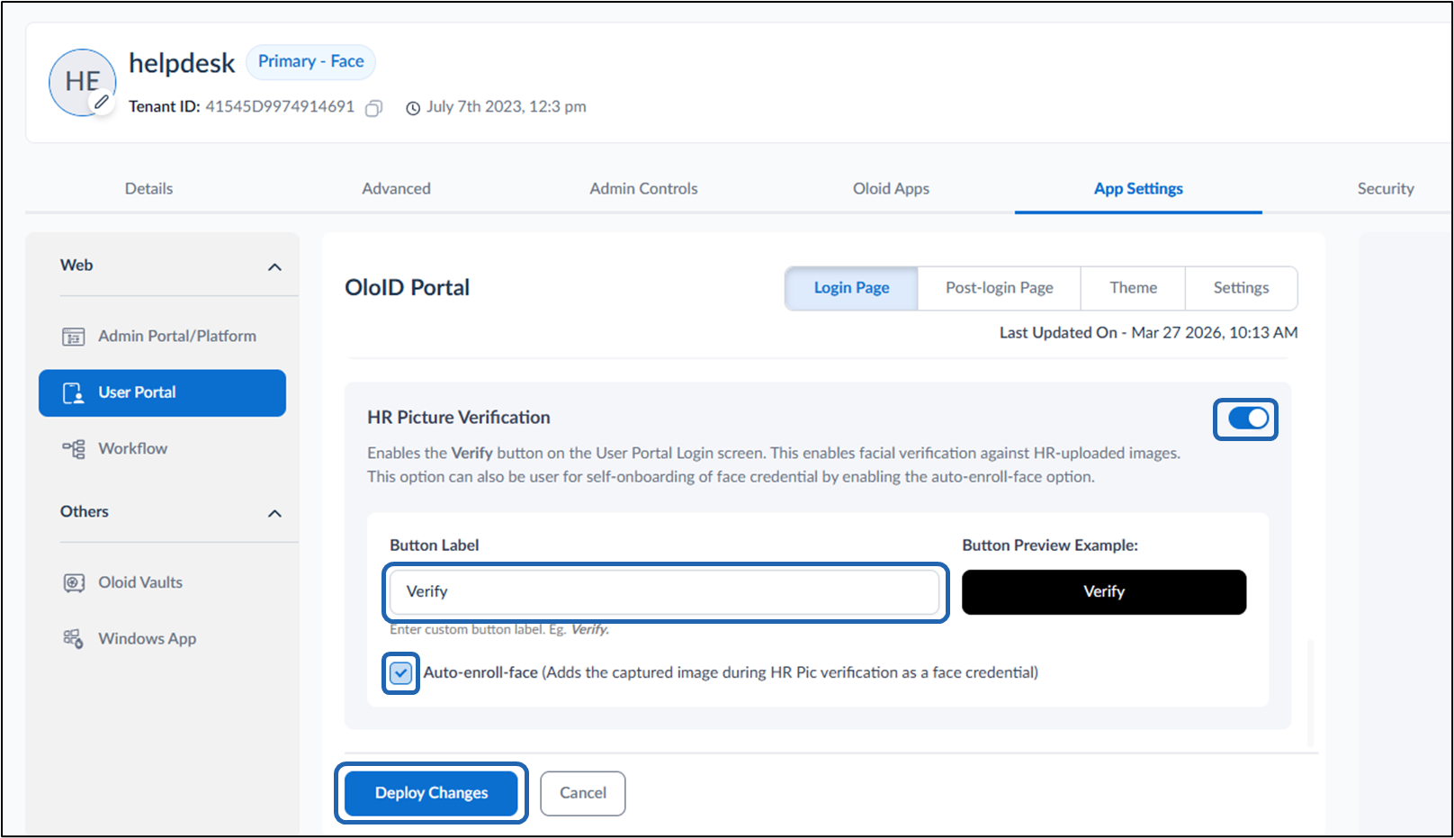The image size is (1454, 838).
Task: Select User Portal in the sidebar
Action: [163, 393]
